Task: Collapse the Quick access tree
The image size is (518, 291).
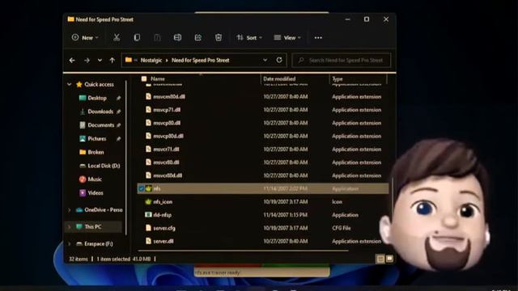Action: point(70,84)
